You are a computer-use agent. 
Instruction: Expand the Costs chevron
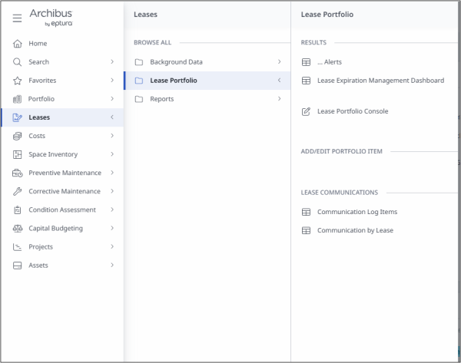112,136
